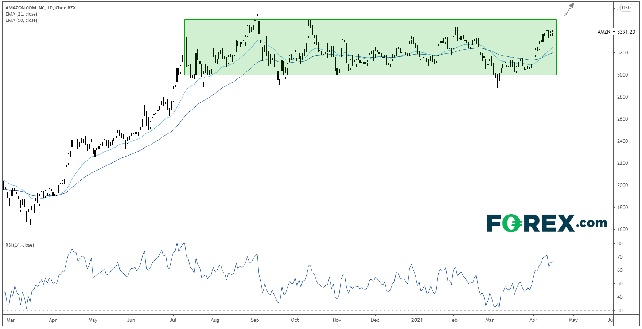Click the AMAZON COM INC, 1D, Cboe BZX chart title
Screen dimensions: 642x329
40,8
